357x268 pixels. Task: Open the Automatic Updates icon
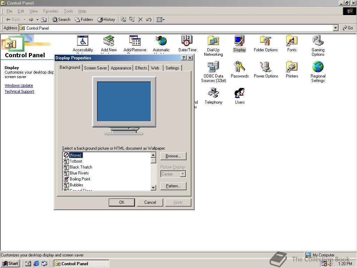point(161,41)
